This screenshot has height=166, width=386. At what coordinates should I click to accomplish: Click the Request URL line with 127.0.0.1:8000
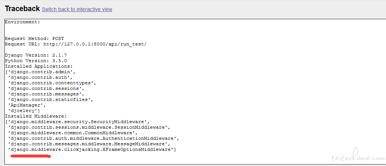[x=76, y=44]
